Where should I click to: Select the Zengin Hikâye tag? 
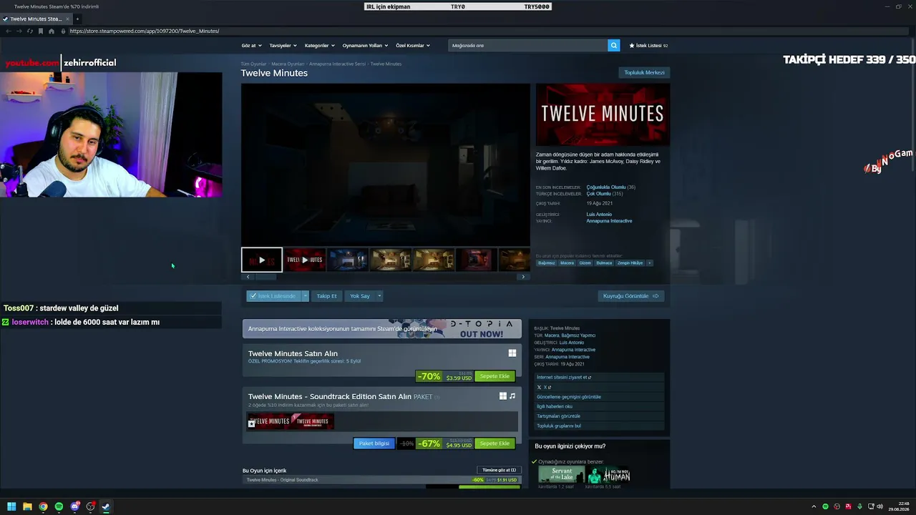(x=630, y=263)
